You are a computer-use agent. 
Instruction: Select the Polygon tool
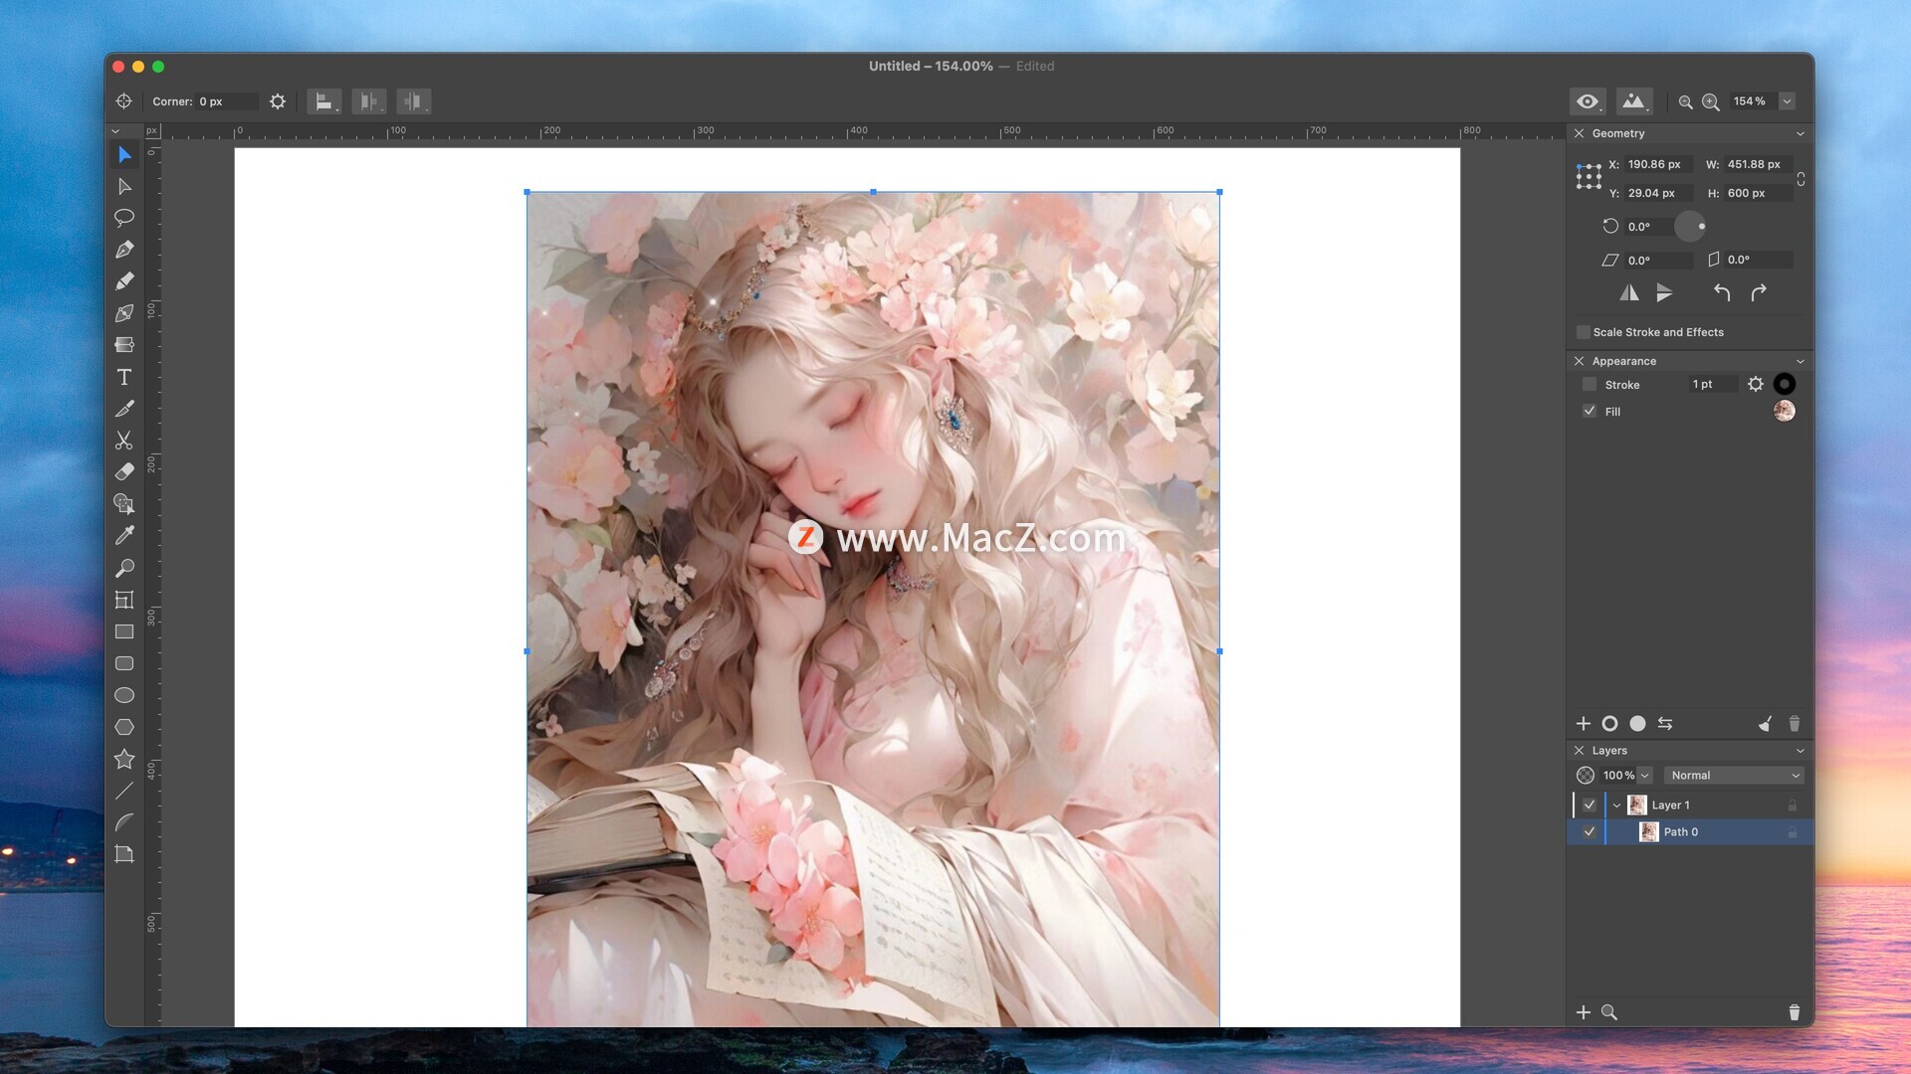point(124,727)
